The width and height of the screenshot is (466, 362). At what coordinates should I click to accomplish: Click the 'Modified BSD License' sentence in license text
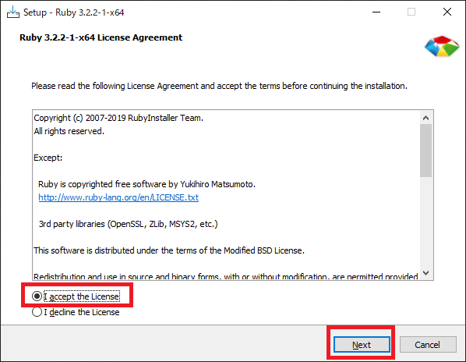[169, 250]
